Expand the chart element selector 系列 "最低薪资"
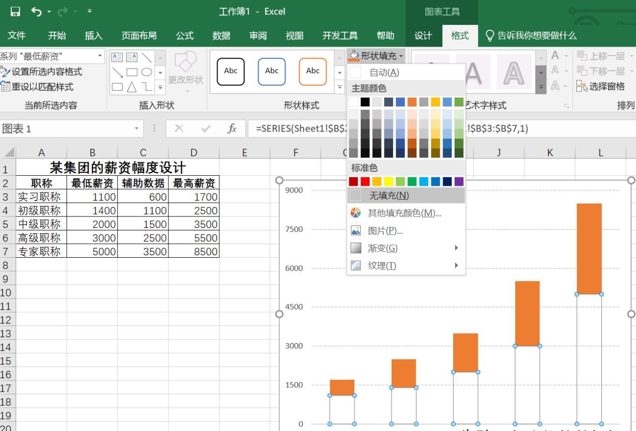 click(x=100, y=56)
